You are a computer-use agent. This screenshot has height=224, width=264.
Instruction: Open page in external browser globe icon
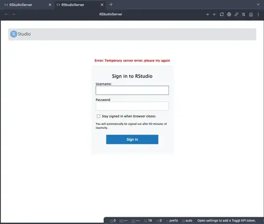(229, 15)
